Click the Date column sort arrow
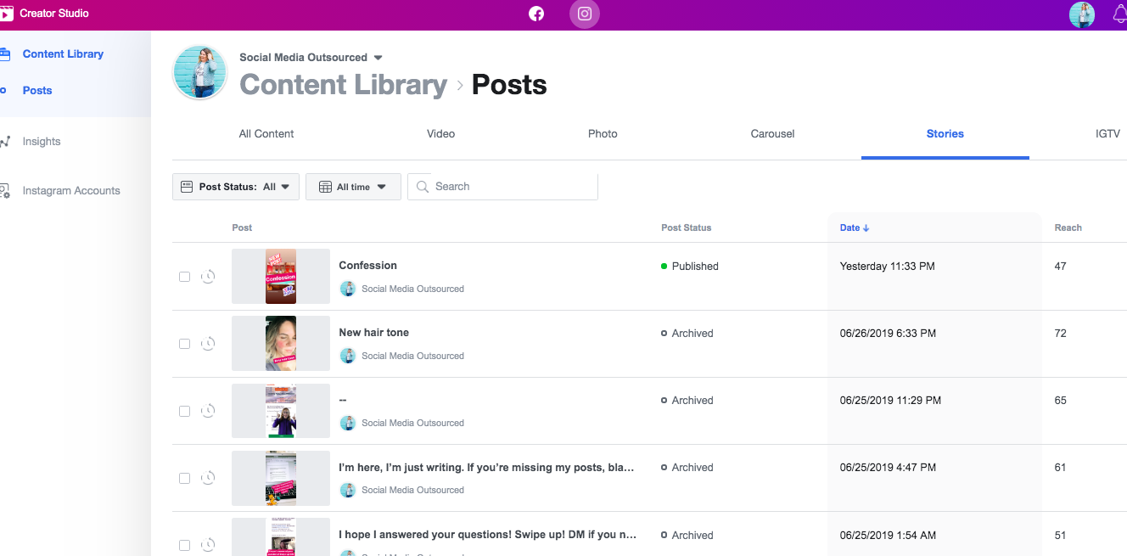This screenshot has width=1127, height=556. click(866, 228)
